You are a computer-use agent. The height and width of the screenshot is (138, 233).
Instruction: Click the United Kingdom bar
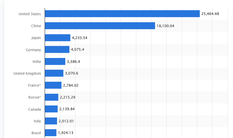coord(54,73)
